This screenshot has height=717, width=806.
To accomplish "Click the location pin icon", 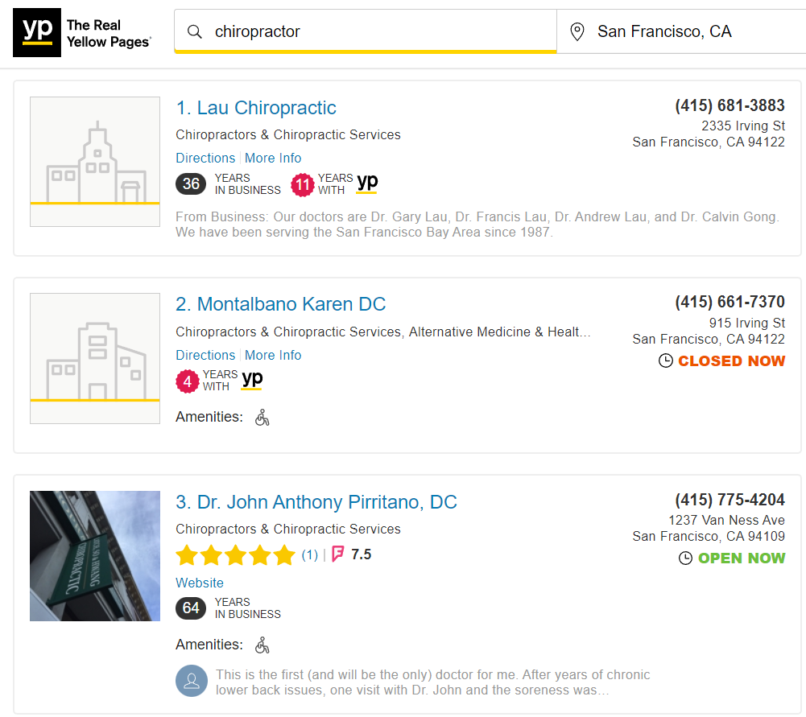I will pyautogui.click(x=577, y=32).
